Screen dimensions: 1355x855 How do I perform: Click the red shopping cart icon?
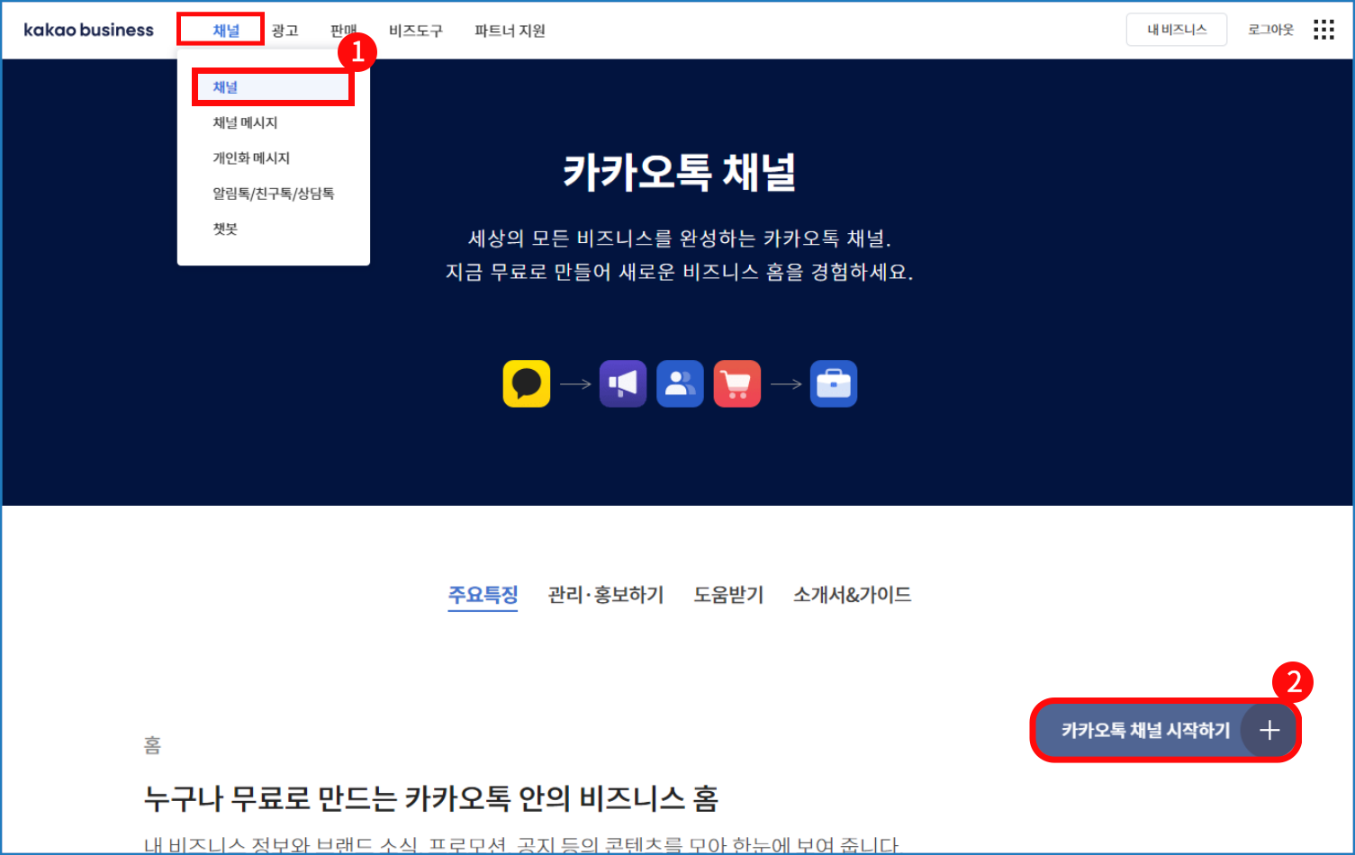pyautogui.click(x=736, y=383)
